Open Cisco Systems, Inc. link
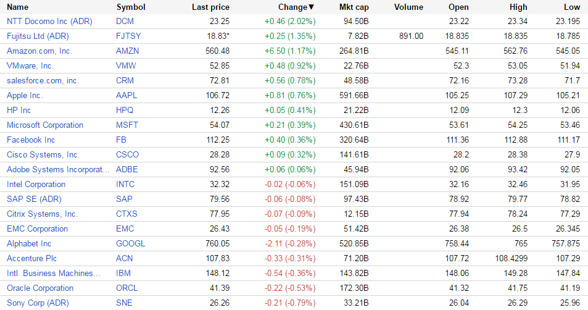 click(x=43, y=154)
